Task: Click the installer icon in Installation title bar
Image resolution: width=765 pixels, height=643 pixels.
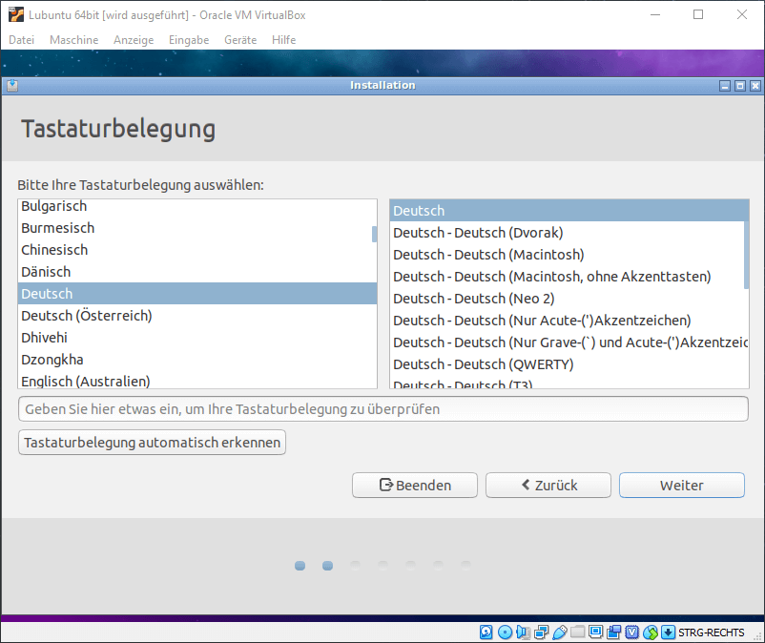Action: pyautogui.click(x=12, y=86)
